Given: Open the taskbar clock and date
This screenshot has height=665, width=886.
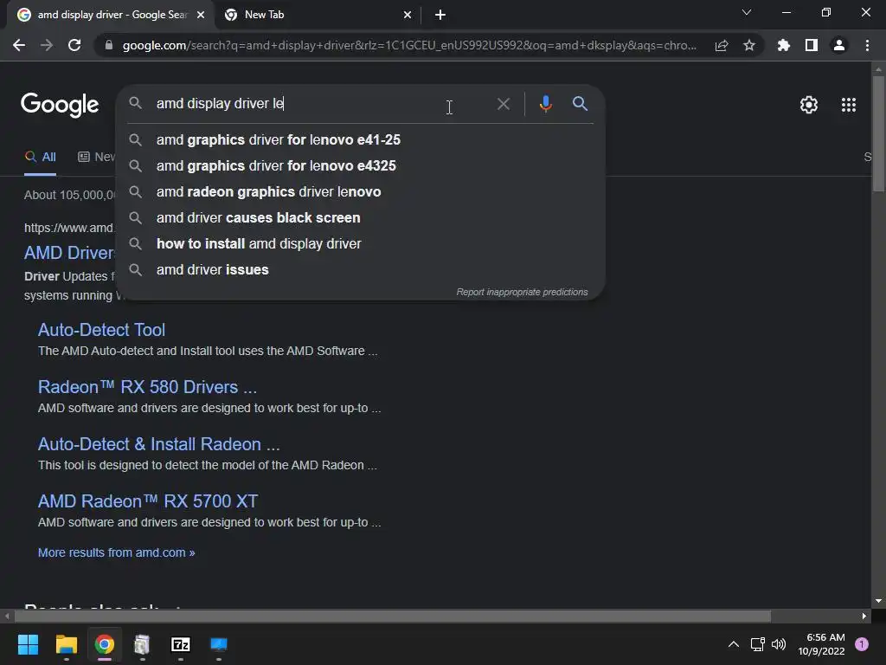Looking at the screenshot, I should (822, 644).
